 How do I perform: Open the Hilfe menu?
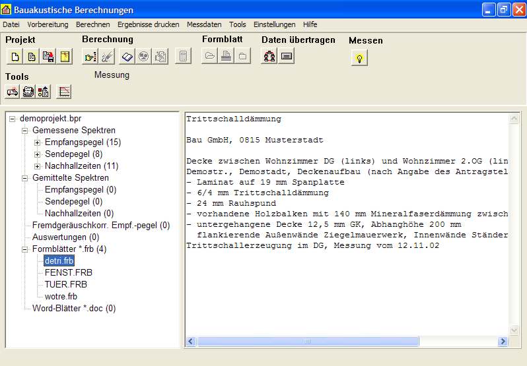tap(310, 24)
